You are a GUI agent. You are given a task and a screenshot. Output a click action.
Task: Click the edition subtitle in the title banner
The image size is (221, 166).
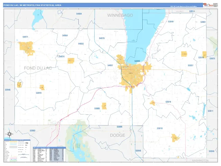tap(183, 6)
